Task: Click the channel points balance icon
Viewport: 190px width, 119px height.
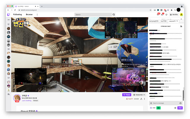Action: (153, 108)
